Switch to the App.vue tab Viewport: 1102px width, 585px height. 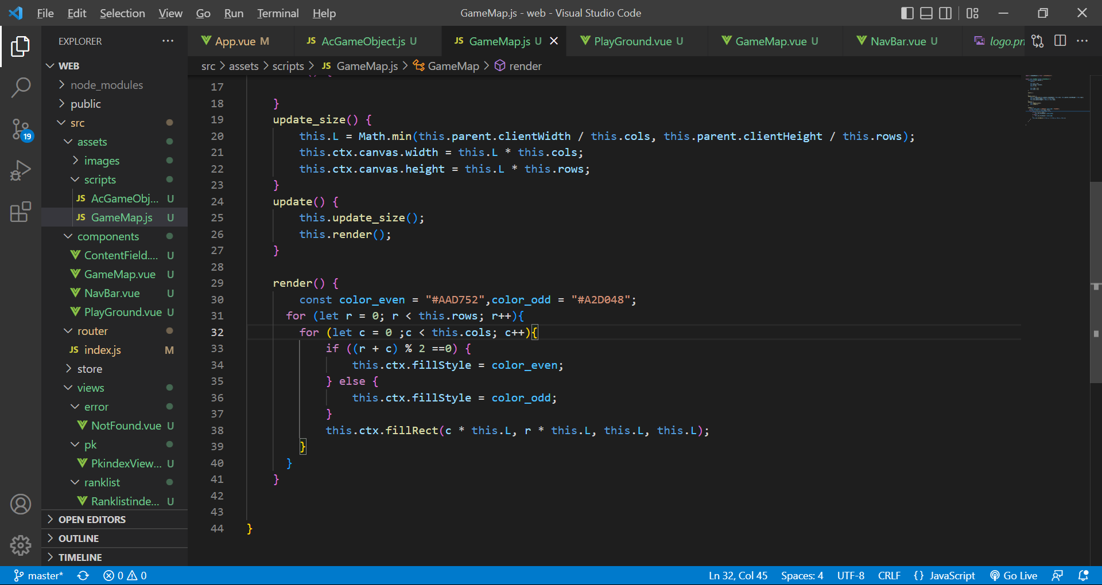(240, 41)
